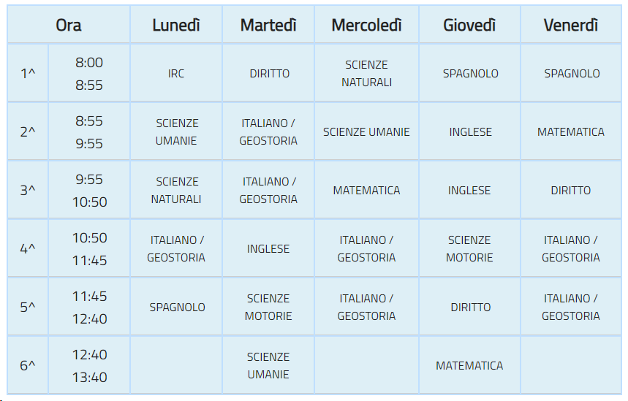Select the IRC cell on Lunedì
Screen dimensions: 628x401
175,73
